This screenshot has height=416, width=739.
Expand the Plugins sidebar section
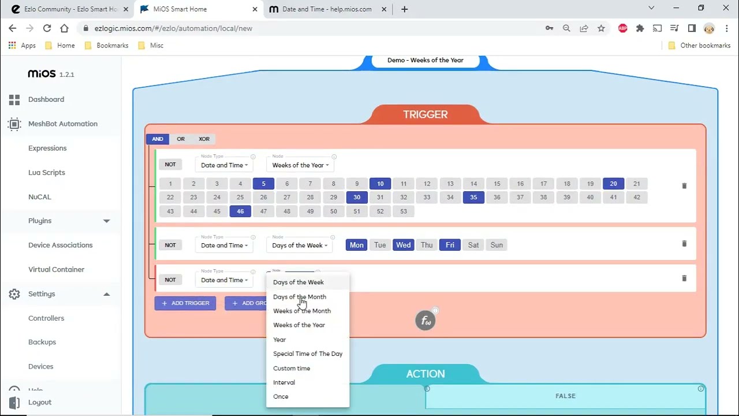click(x=106, y=221)
